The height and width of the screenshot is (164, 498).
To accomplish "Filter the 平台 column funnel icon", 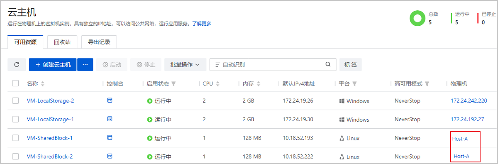I will pos(354,84).
